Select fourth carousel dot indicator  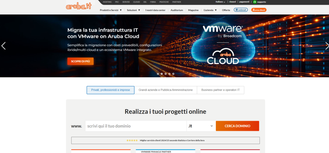pos(169,74)
